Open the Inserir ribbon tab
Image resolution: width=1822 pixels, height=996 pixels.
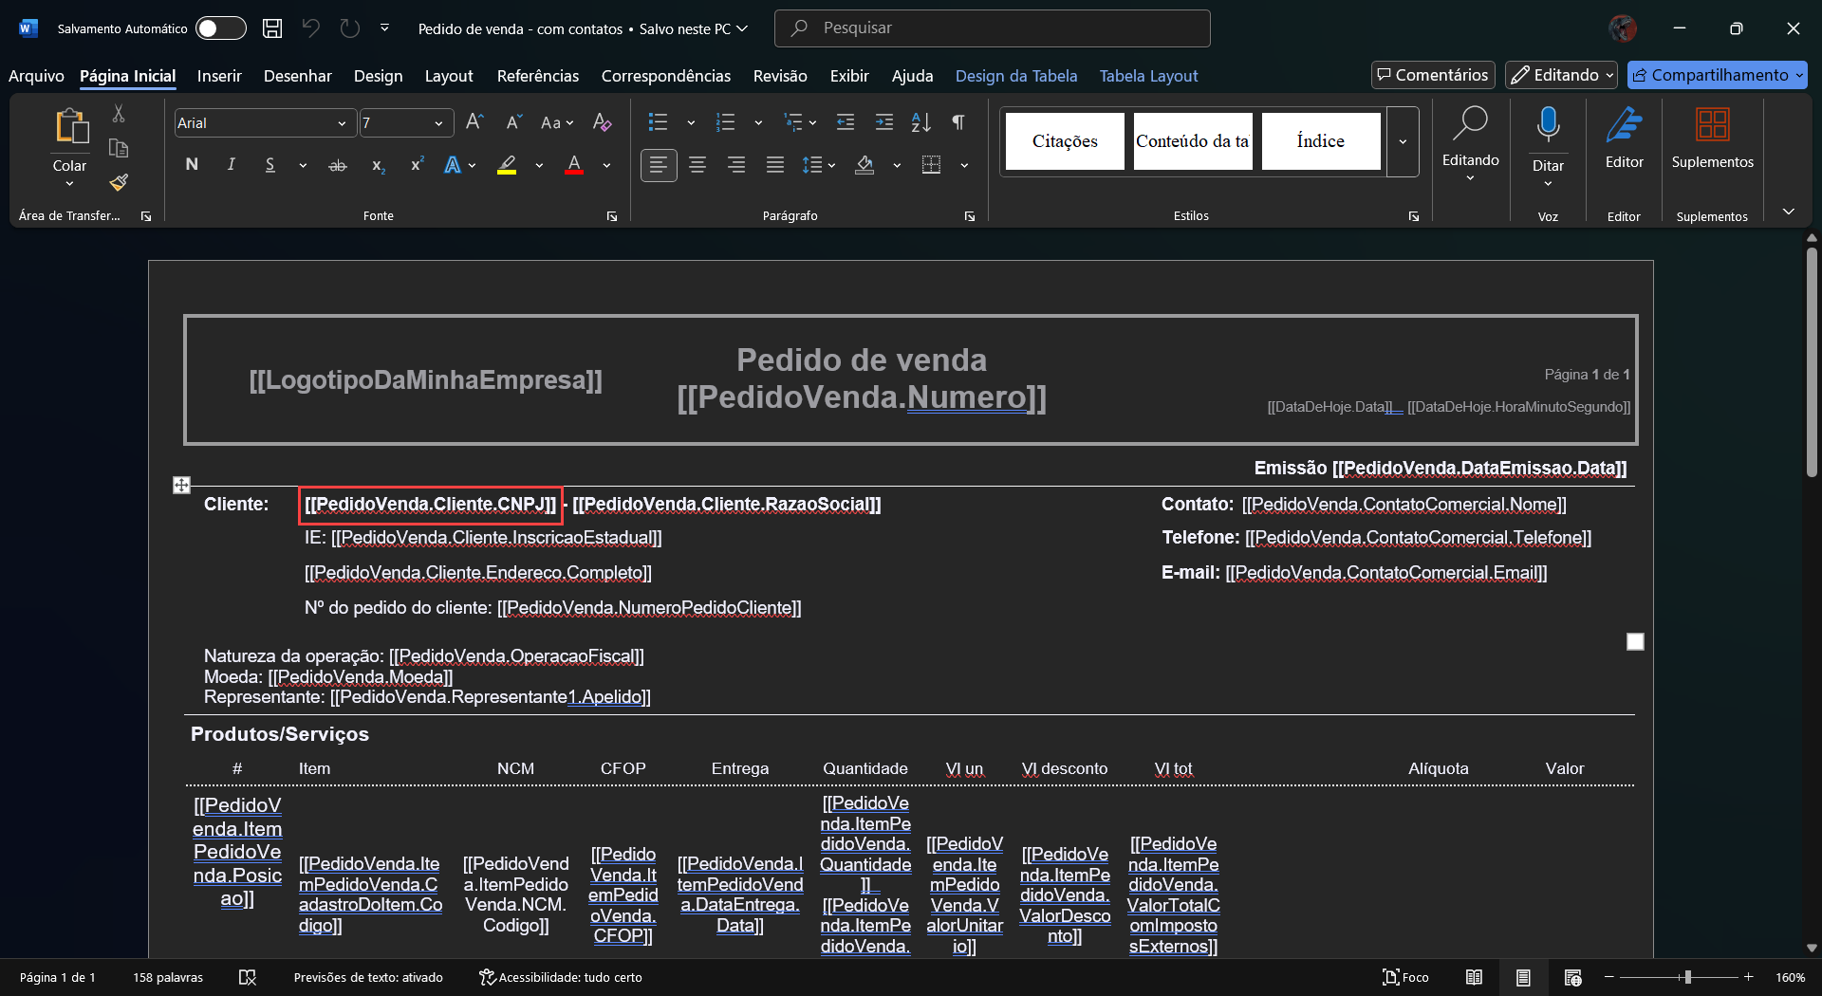[x=219, y=76]
